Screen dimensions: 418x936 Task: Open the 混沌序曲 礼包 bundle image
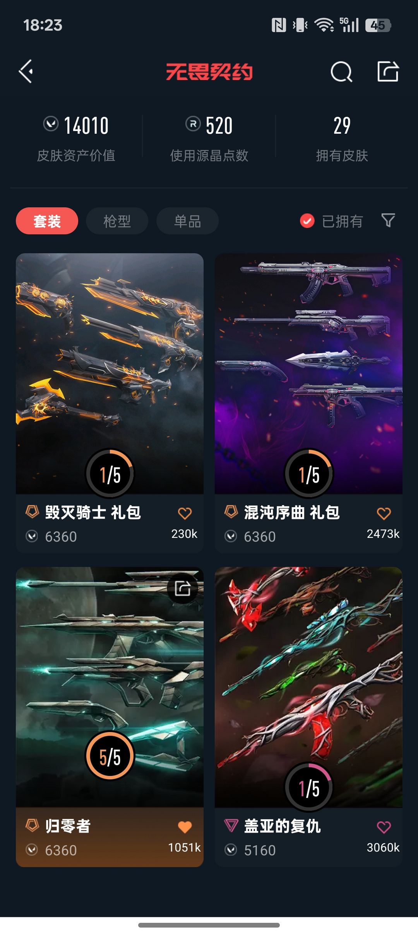pos(308,374)
